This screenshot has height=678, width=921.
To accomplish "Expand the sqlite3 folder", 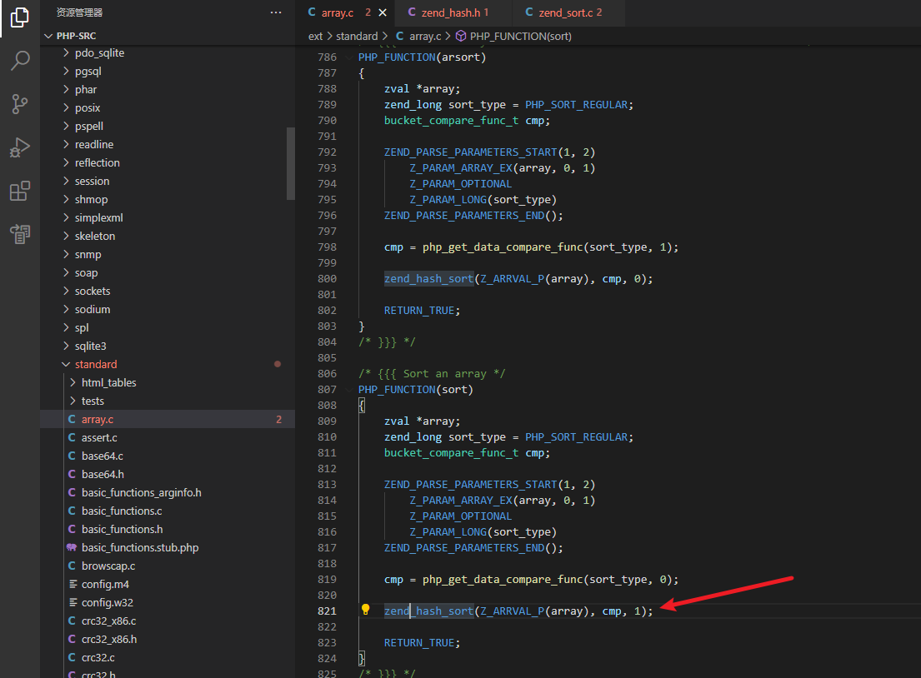I will [x=90, y=346].
